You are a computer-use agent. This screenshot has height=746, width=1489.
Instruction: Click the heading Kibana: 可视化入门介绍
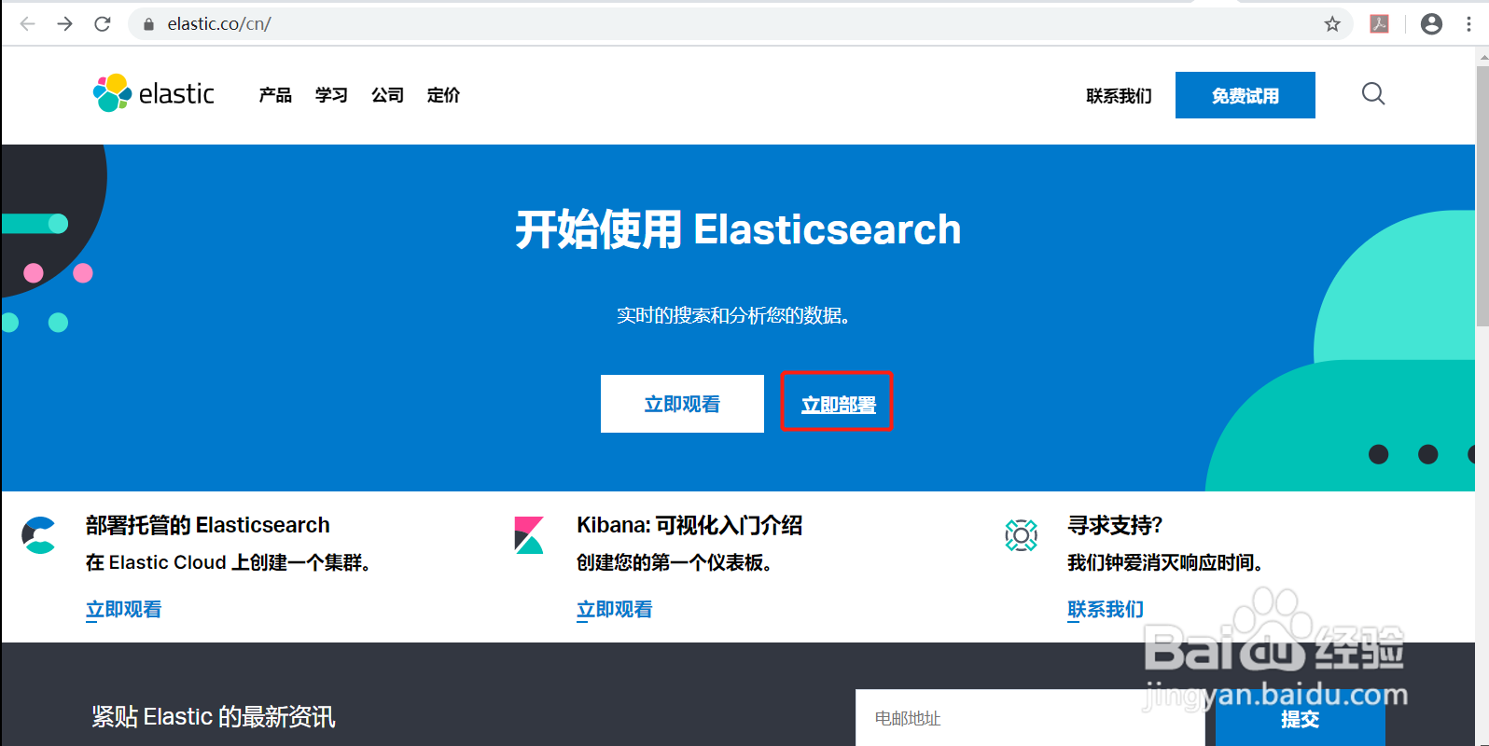(689, 525)
